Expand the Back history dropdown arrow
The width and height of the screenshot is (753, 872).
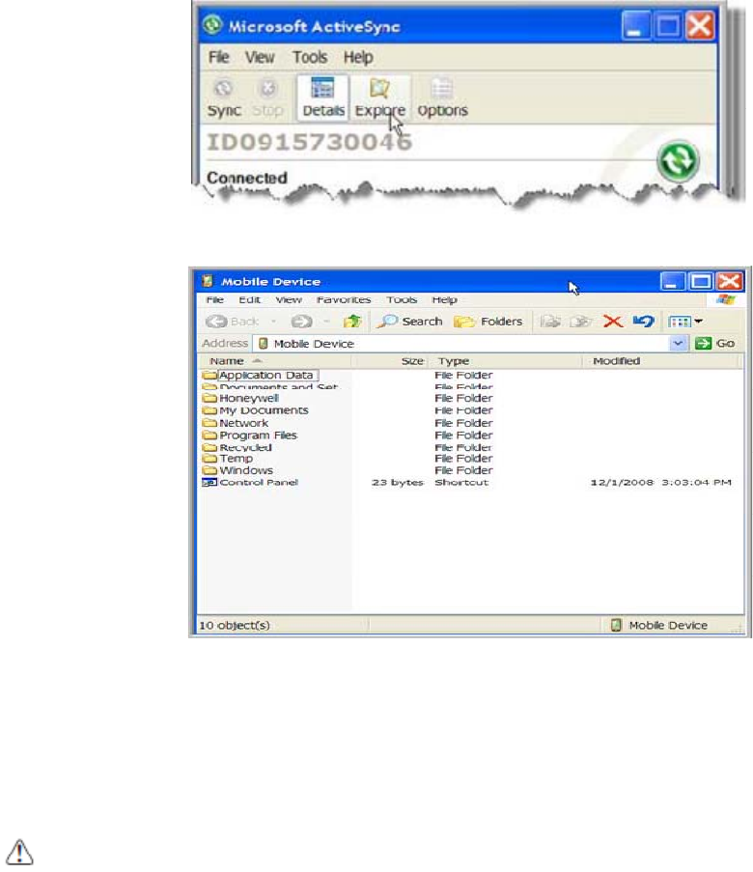pos(273,322)
